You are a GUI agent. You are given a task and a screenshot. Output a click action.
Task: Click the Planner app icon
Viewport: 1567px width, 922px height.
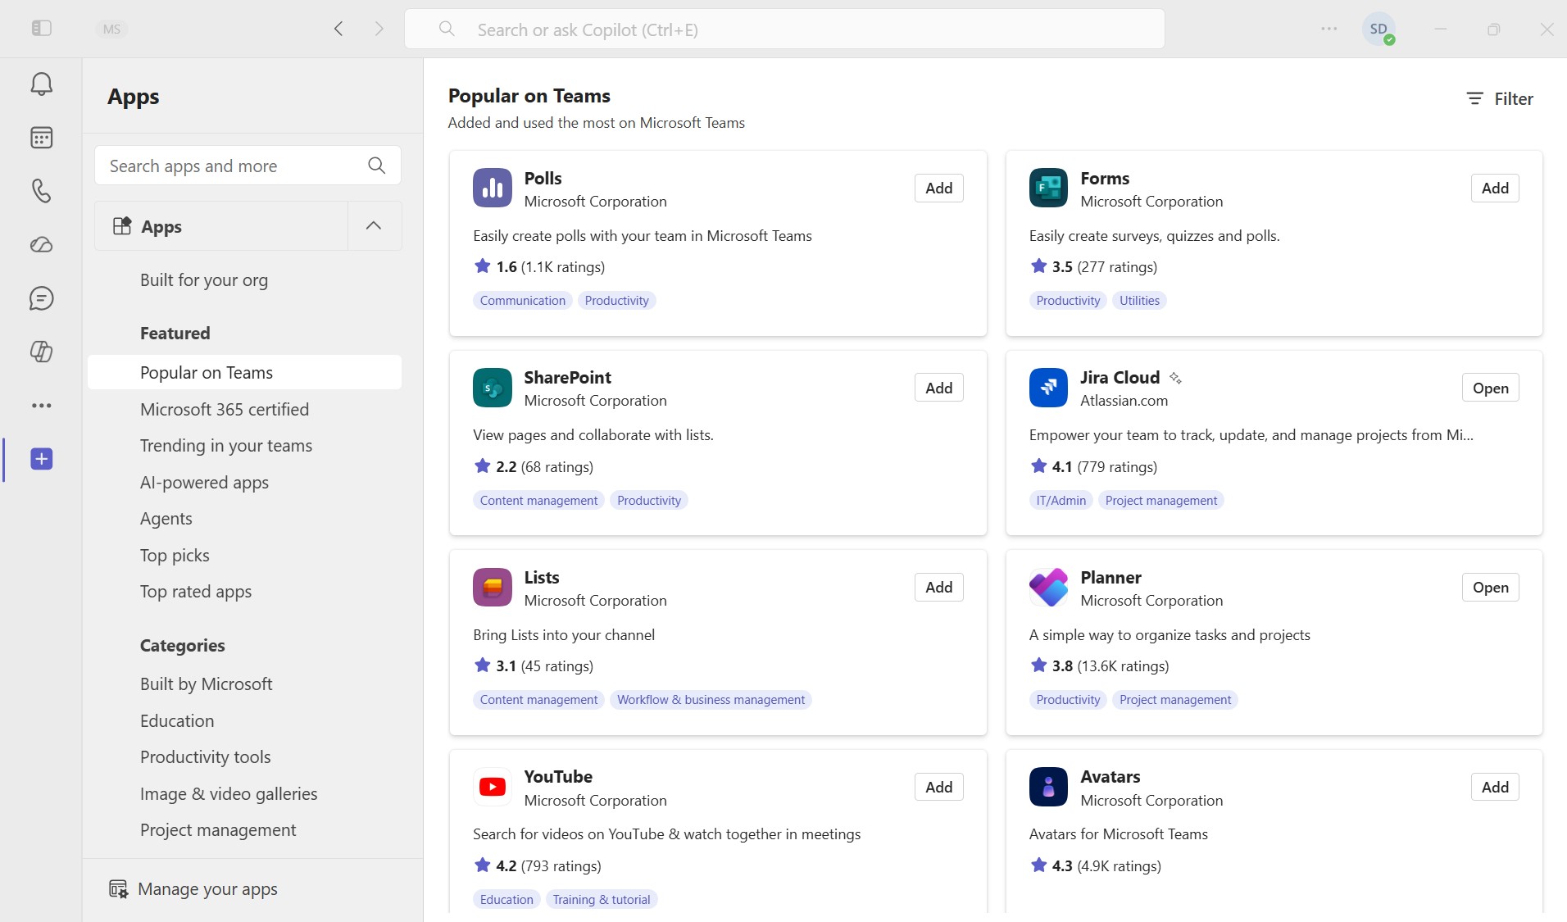[1048, 587]
